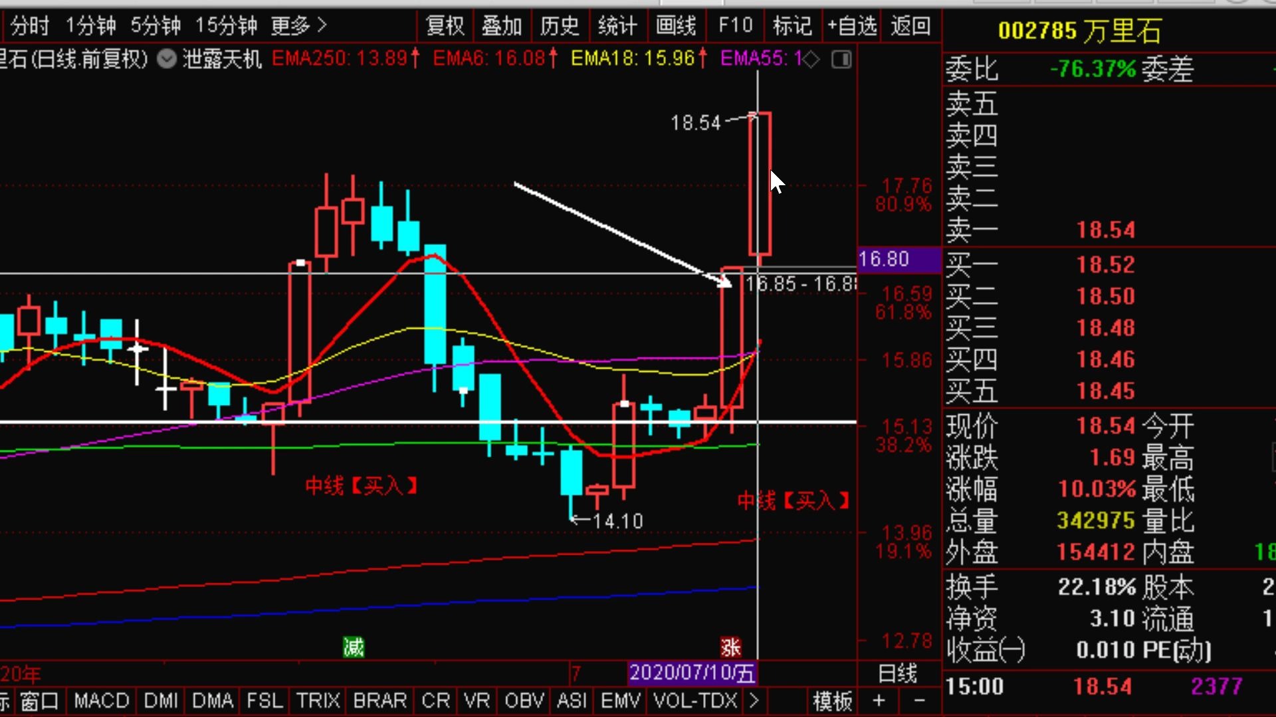Click the 18.54 high price annotation
This screenshot has height=717, width=1276.
coord(696,123)
